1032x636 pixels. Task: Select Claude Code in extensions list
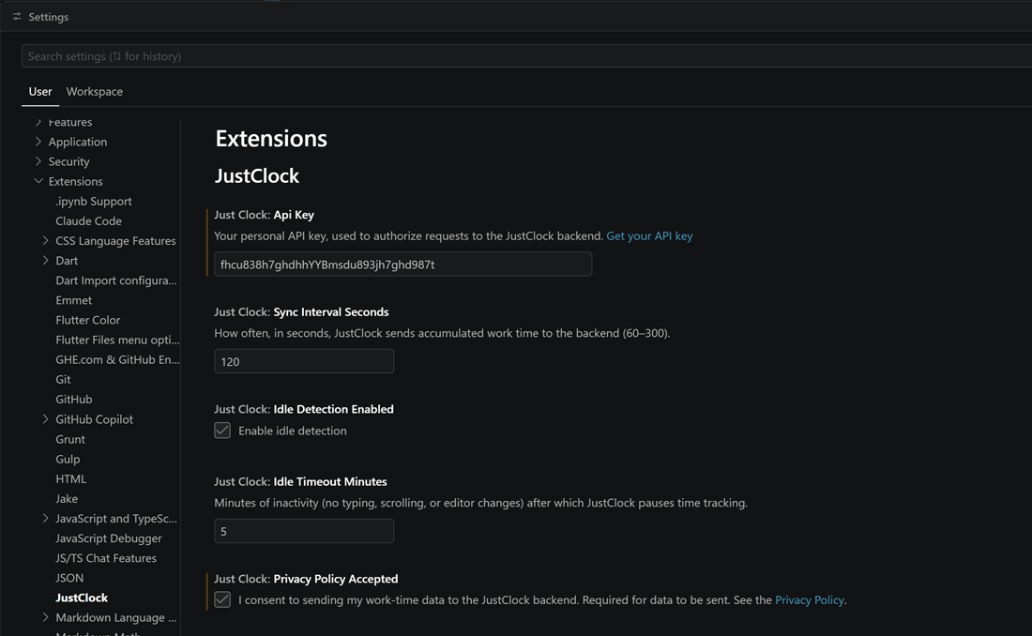click(x=88, y=221)
